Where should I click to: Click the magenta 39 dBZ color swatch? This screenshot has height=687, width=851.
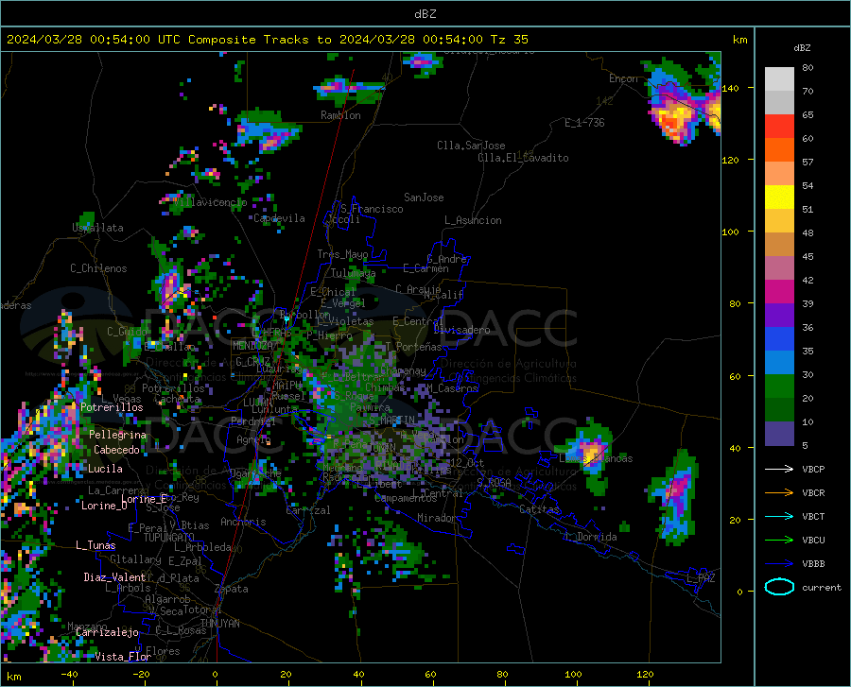(779, 292)
